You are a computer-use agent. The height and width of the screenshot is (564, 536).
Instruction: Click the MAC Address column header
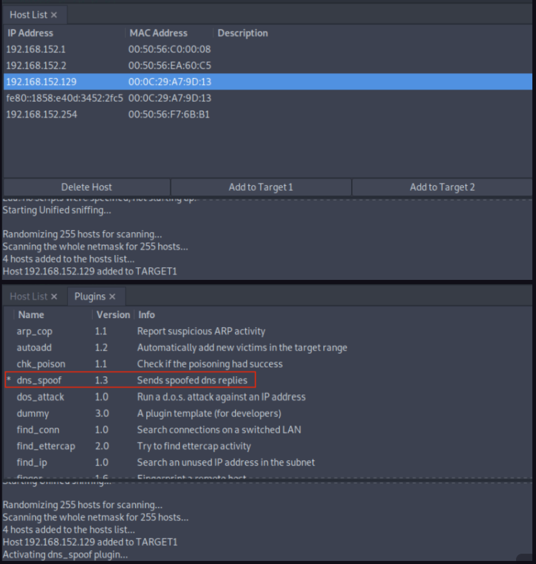coord(159,33)
